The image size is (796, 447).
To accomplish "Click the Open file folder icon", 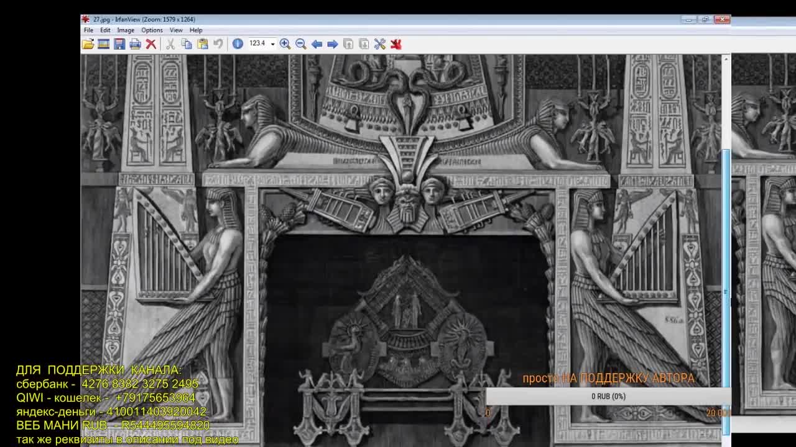I will pos(88,43).
